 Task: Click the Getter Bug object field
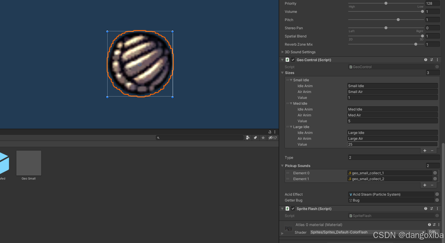pos(391,200)
